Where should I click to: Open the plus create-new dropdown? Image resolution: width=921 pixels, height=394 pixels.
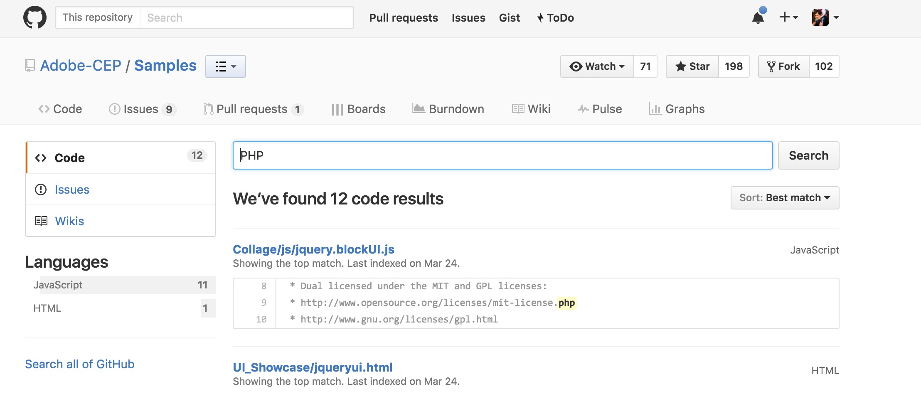click(788, 17)
